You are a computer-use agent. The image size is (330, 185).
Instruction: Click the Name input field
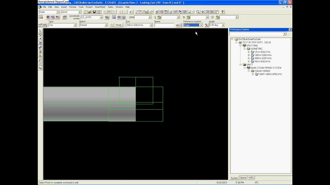[164, 25]
